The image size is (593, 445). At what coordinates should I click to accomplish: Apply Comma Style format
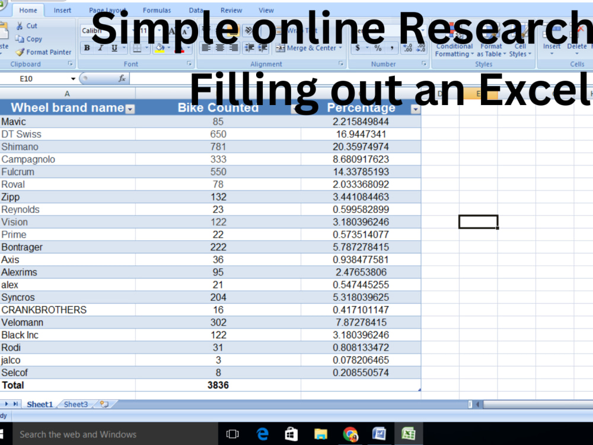click(x=392, y=48)
